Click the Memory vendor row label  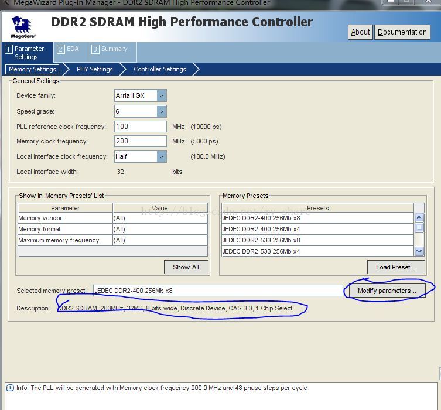coord(65,218)
